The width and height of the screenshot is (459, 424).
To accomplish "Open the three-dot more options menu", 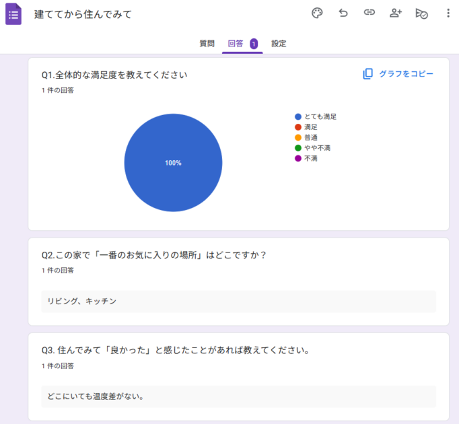I will point(448,13).
